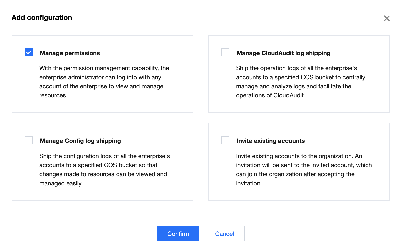Click the Add configuration dialog title
The width and height of the screenshot is (402, 252).
42,18
